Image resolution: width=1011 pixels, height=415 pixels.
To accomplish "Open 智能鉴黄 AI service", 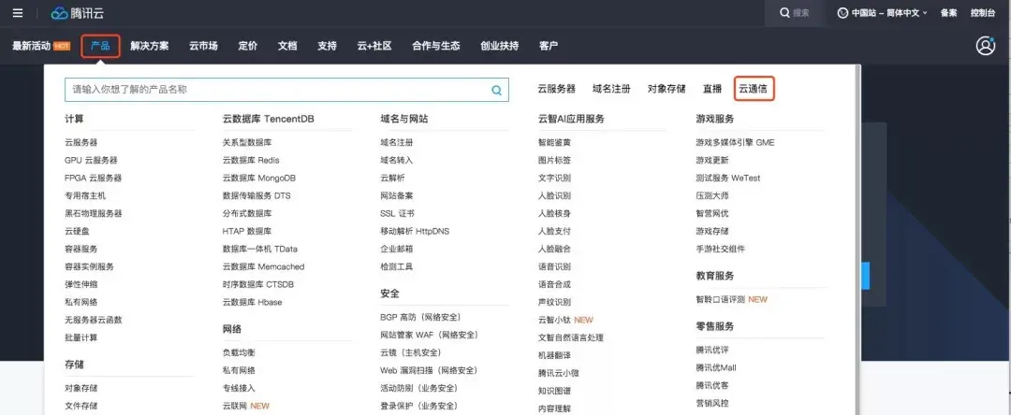I will click(554, 142).
